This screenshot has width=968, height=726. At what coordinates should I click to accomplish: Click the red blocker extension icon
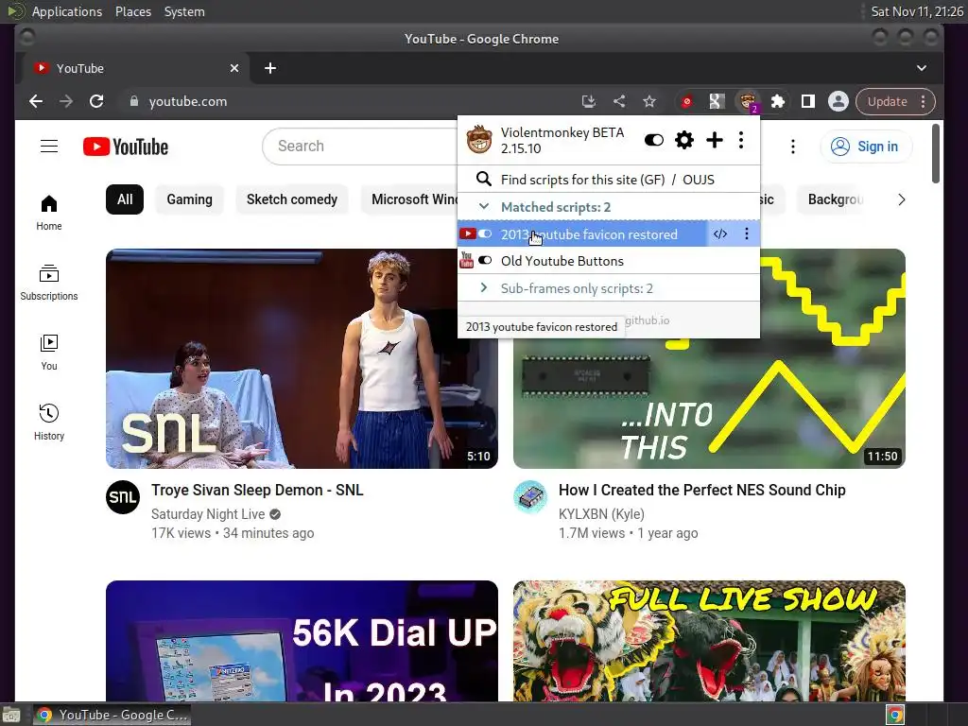coord(686,101)
